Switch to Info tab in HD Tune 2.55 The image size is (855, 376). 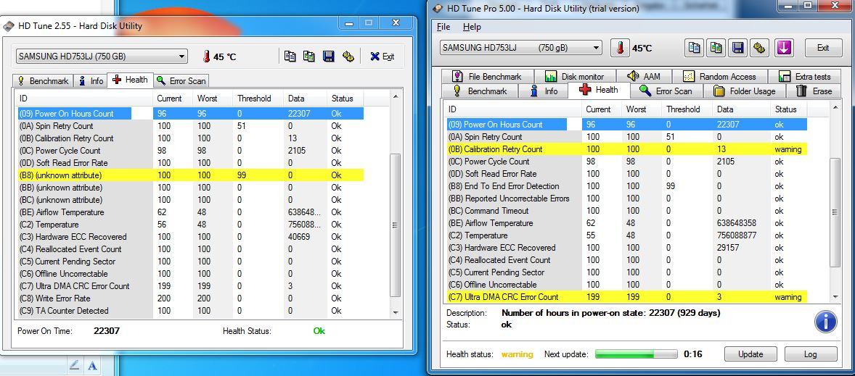tap(91, 81)
